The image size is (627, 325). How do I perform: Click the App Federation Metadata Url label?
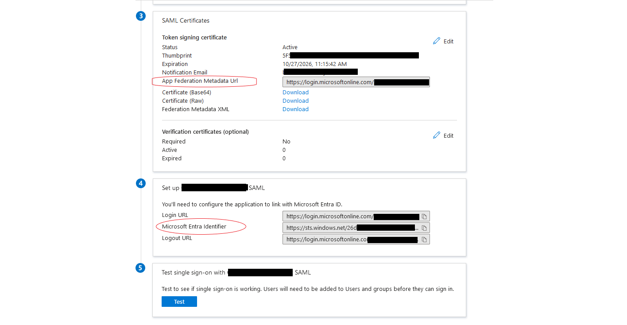(200, 81)
